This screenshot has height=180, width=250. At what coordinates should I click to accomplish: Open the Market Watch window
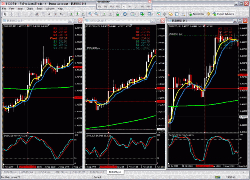tap(158, 14)
